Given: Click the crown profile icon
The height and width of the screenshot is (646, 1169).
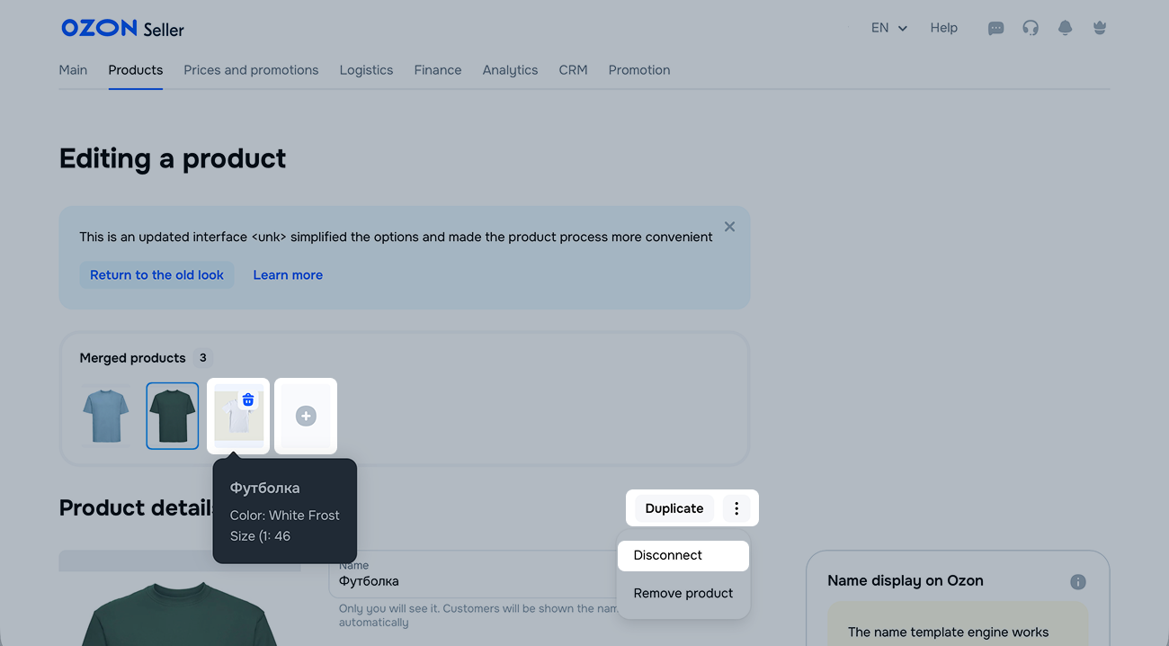Looking at the screenshot, I should 1099,28.
